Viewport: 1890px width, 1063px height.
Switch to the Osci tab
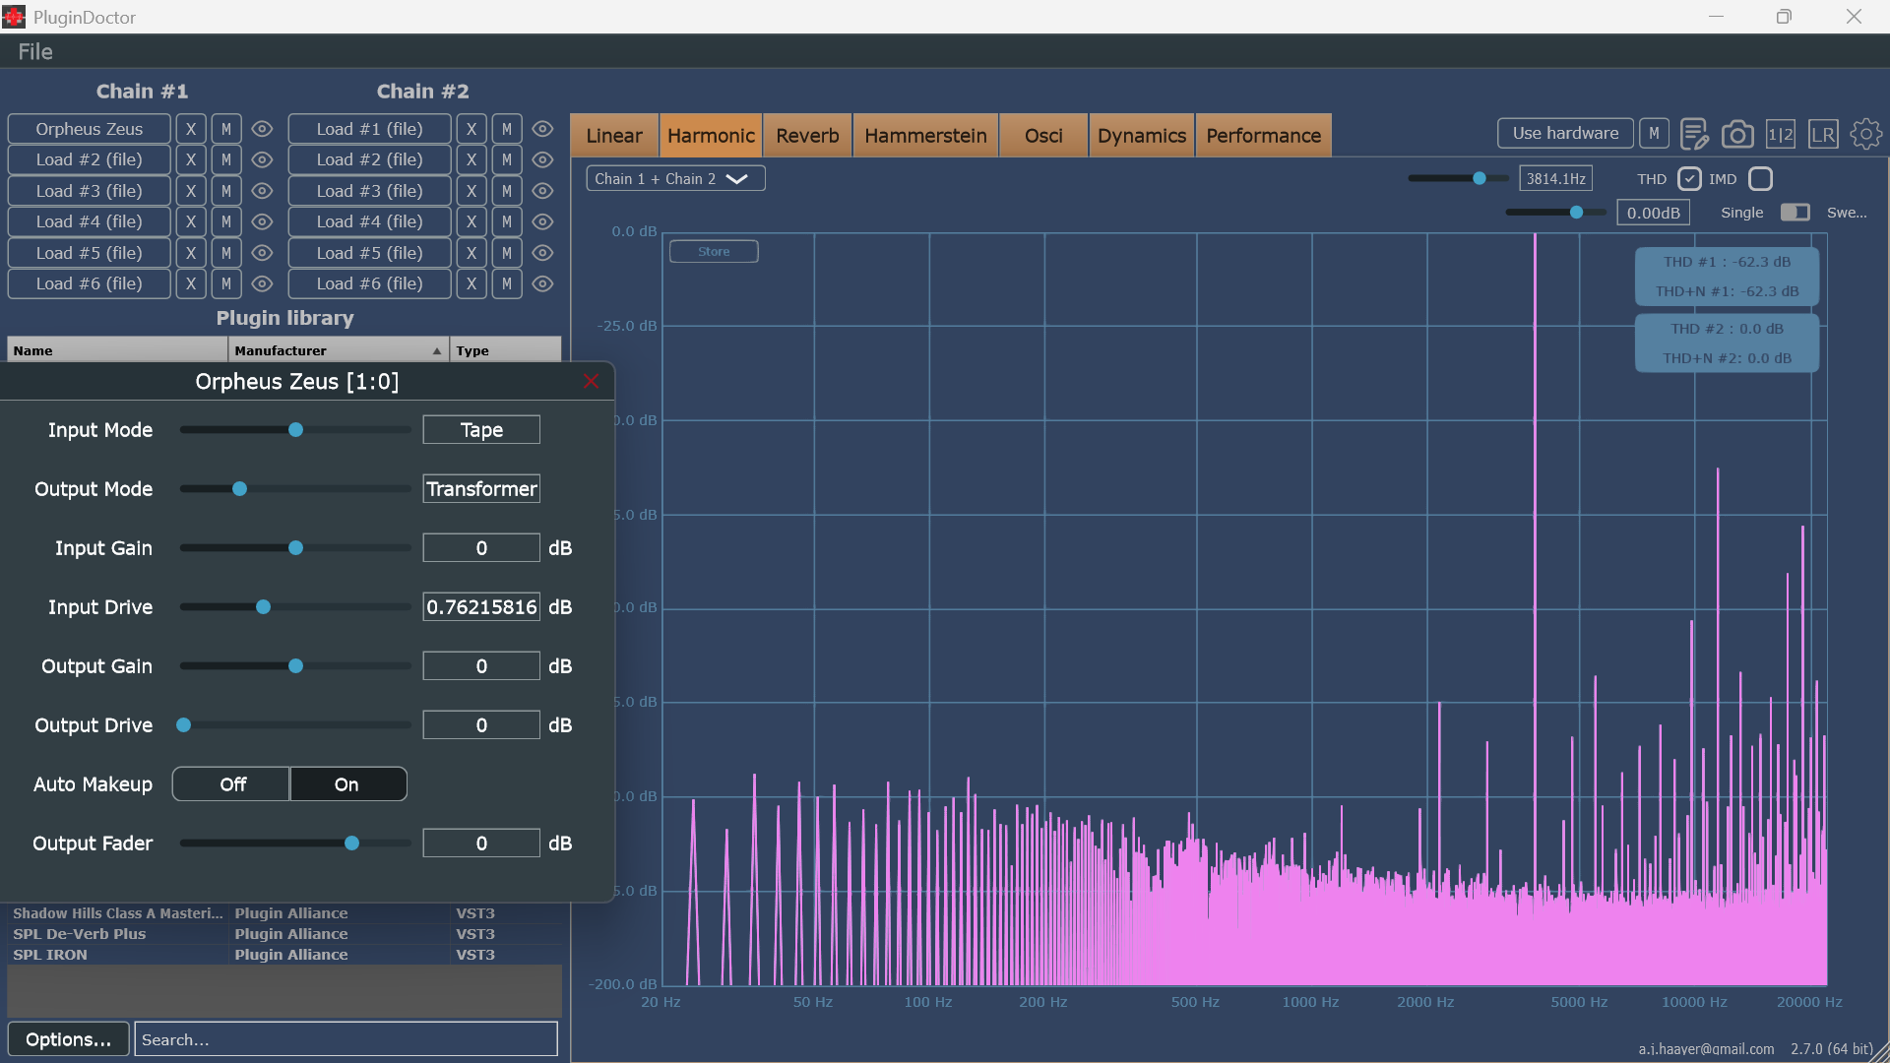click(1043, 136)
